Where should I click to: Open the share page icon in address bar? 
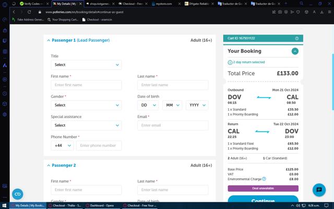tap(274, 12)
